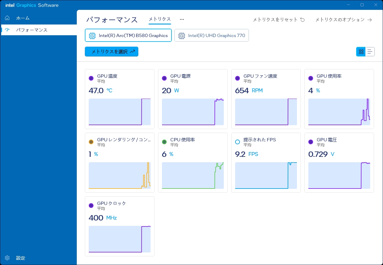This screenshot has height=265, width=383.
Task: Click the GPU 使用率 graph
Action: click(339, 112)
